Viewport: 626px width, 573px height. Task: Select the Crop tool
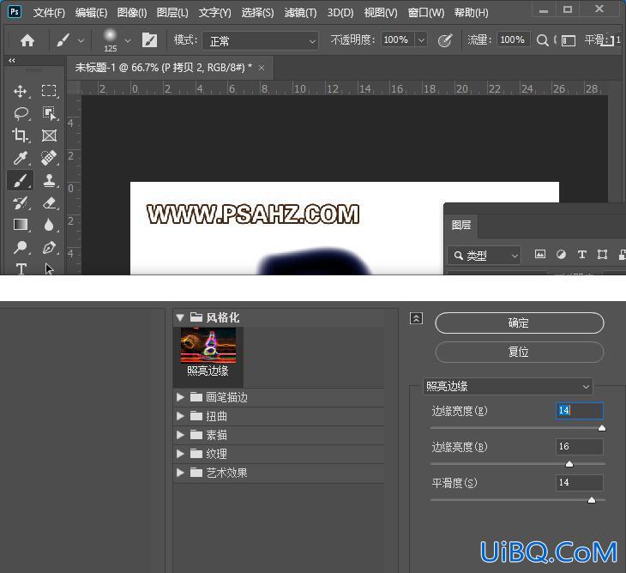point(20,136)
